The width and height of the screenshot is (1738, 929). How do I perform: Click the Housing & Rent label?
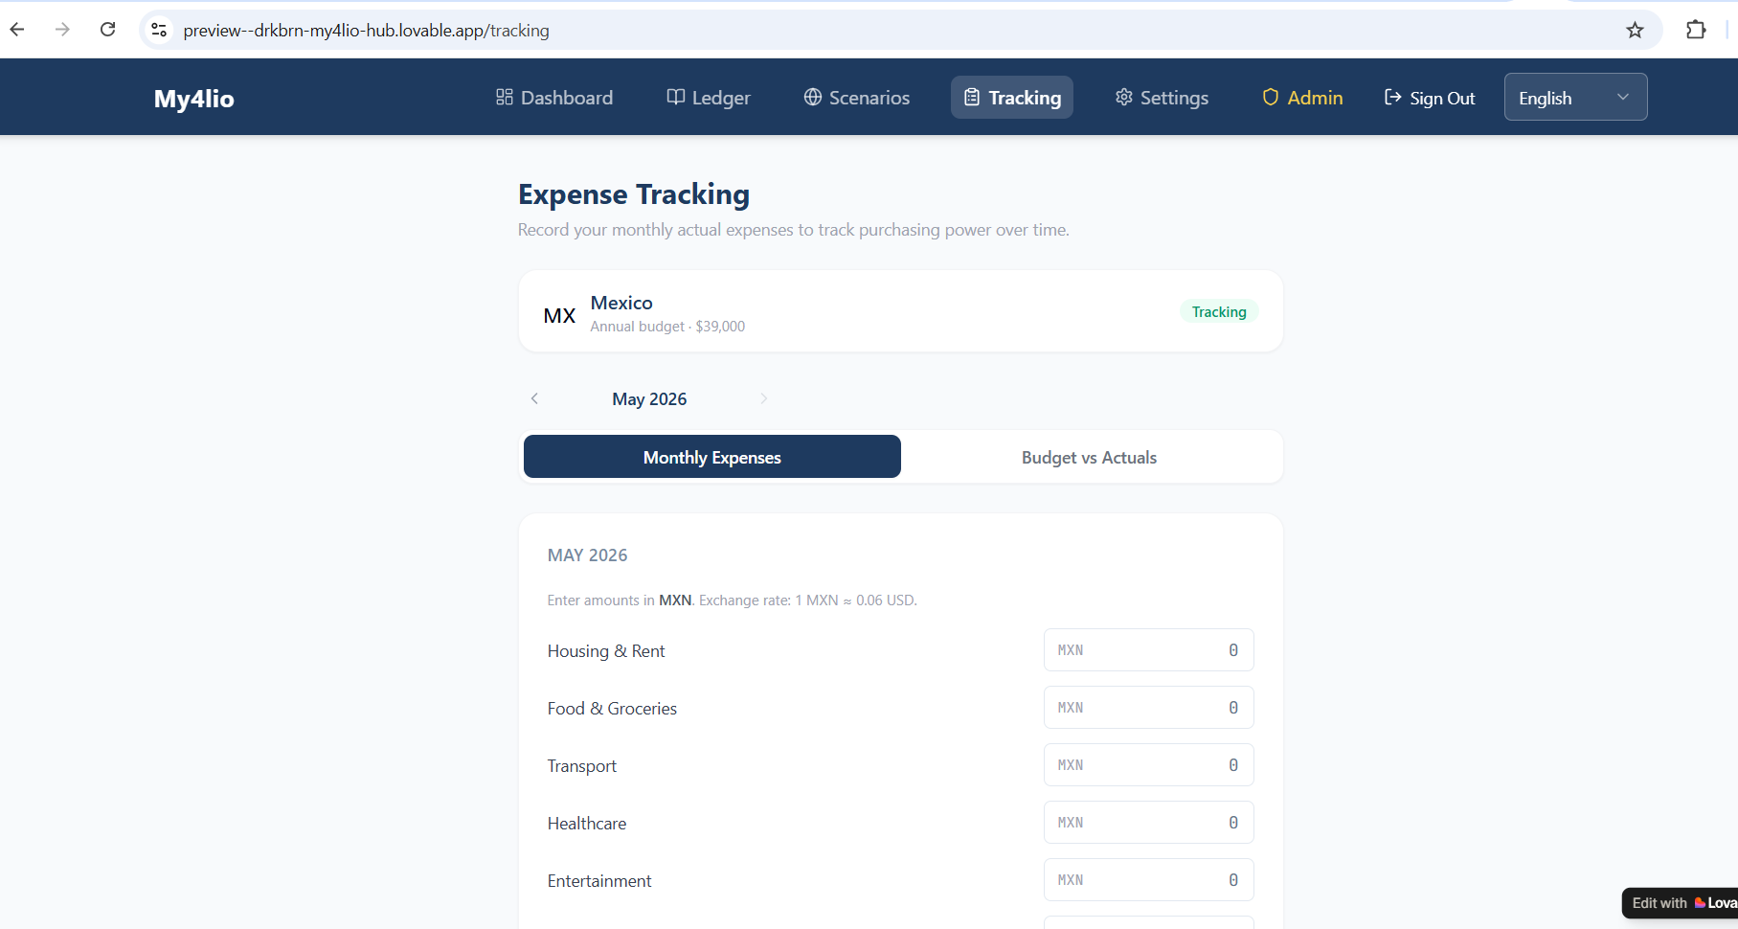606,651
